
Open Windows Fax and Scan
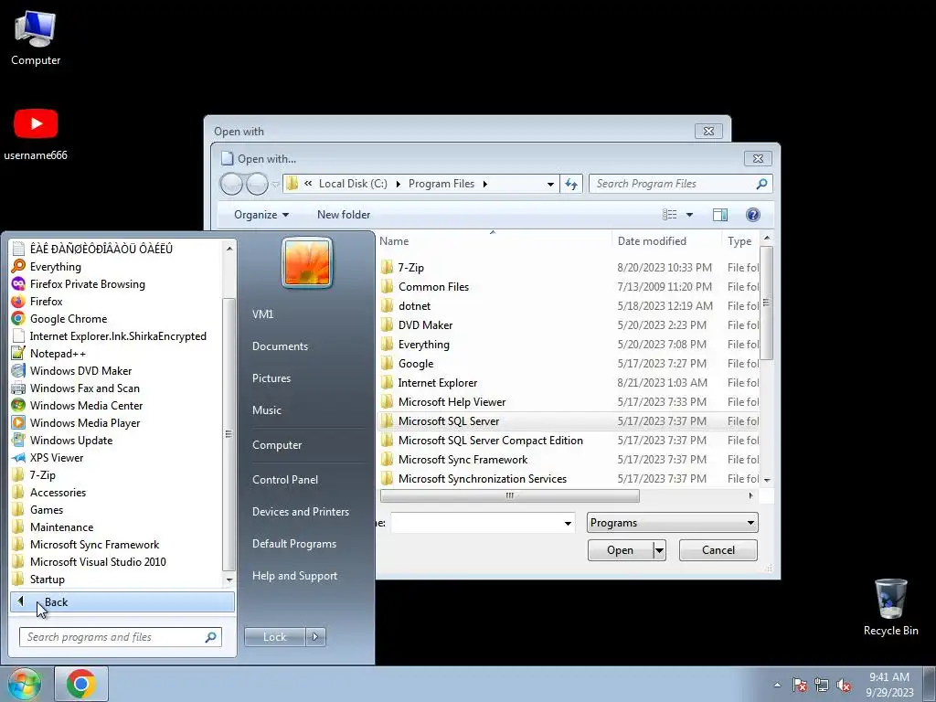pos(84,388)
